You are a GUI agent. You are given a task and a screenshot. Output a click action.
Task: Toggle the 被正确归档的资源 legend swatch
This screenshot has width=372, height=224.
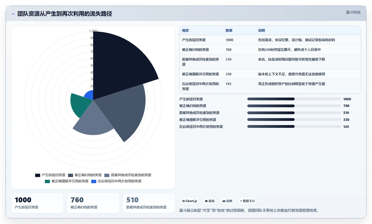(x=70, y=175)
